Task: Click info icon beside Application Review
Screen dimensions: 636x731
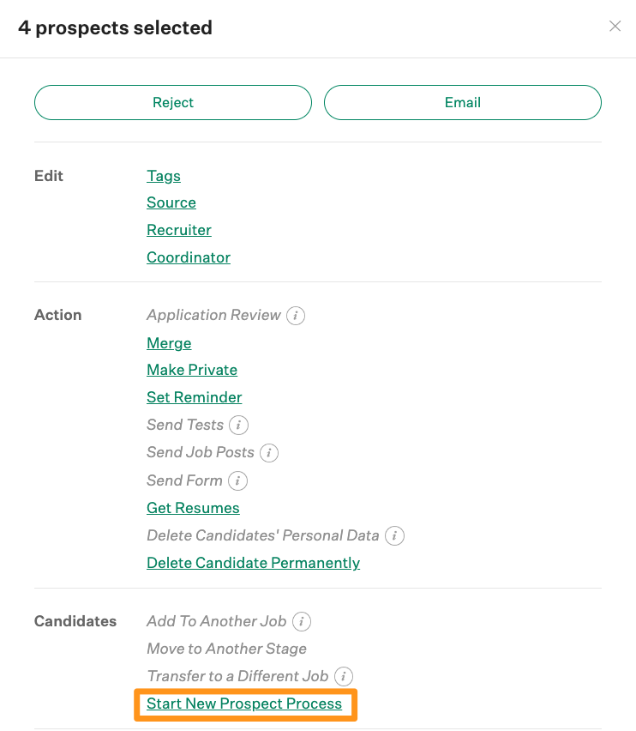Action: point(296,316)
